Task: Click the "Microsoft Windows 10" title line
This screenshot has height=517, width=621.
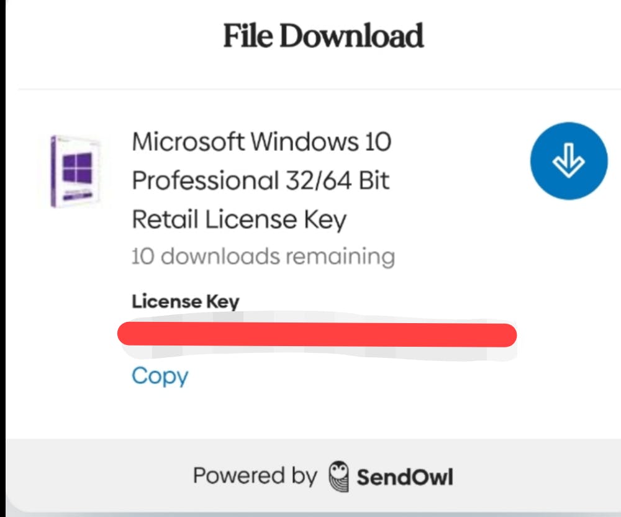Action: [261, 142]
